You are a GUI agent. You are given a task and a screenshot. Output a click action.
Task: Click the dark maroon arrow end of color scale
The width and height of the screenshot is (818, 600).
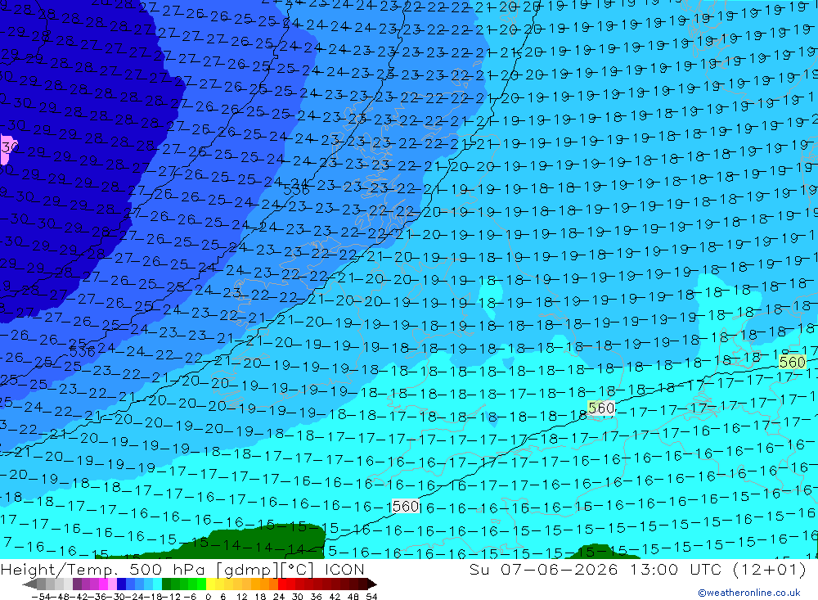coord(372,584)
